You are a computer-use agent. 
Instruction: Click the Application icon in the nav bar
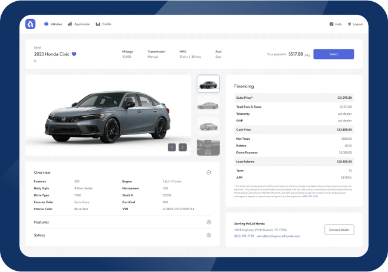pos(70,24)
